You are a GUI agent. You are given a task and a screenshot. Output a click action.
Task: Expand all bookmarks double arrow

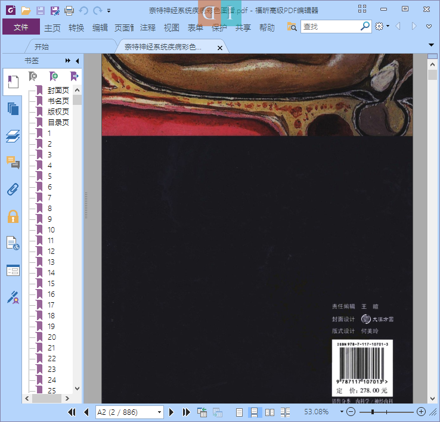[67, 61]
